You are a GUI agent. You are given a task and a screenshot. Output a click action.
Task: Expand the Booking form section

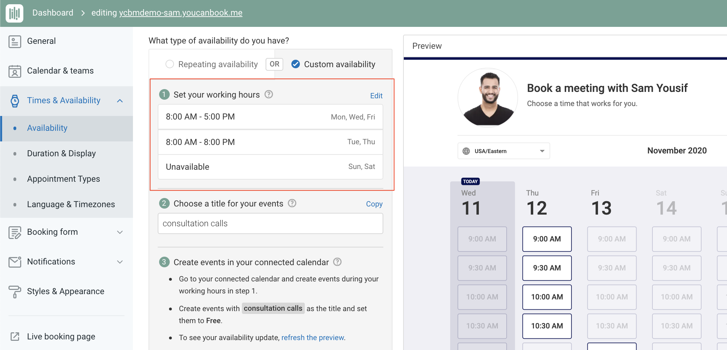(120, 232)
